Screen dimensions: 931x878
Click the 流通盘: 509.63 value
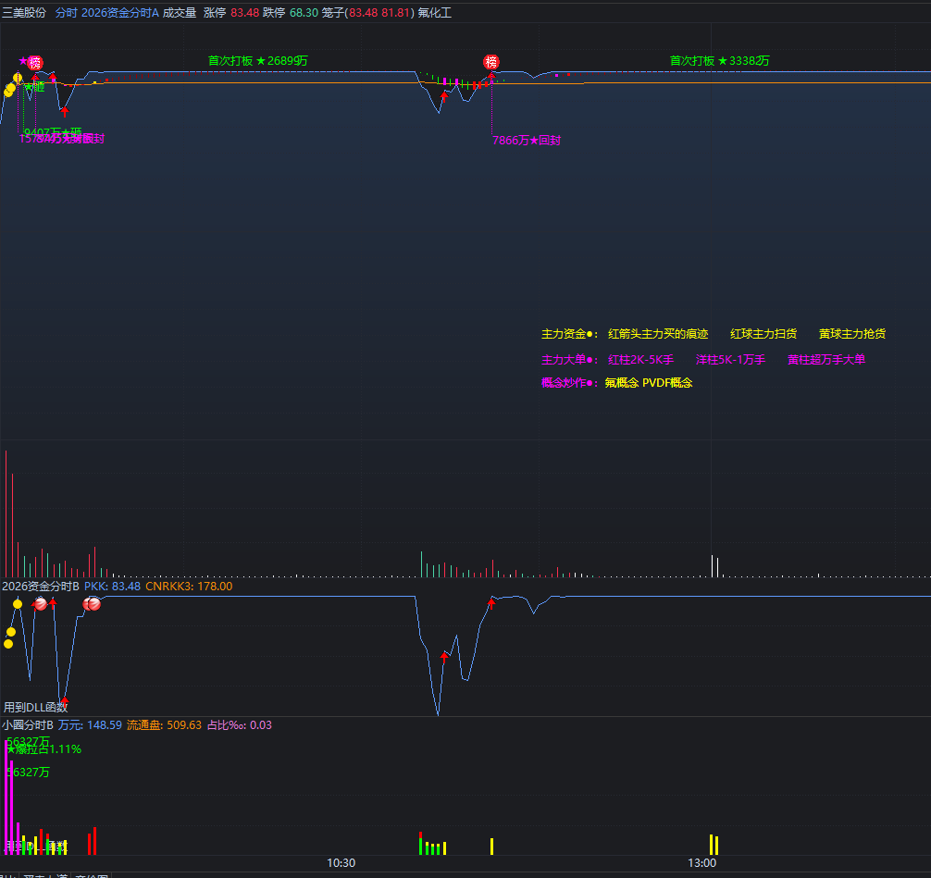pos(164,724)
